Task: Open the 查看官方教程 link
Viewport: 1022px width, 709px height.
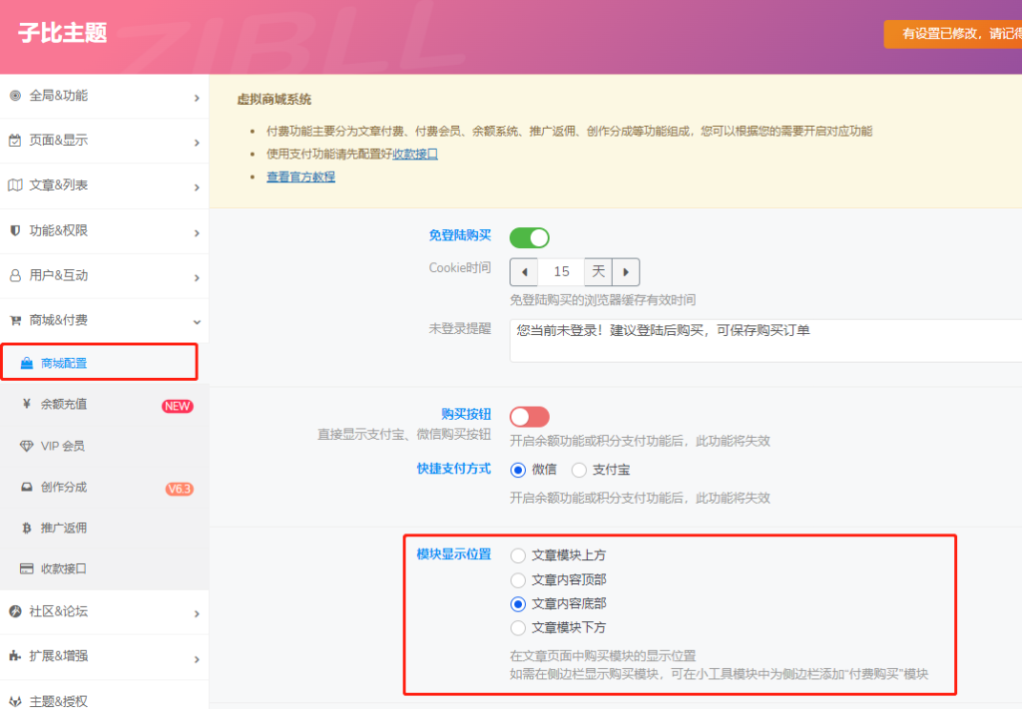Action: click(x=301, y=177)
